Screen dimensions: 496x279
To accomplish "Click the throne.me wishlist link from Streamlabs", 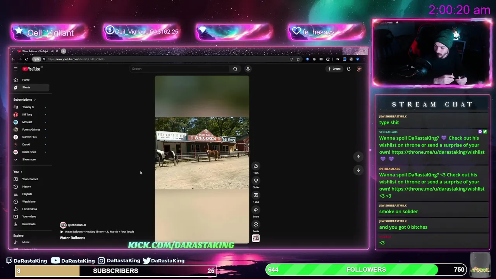I will (x=438, y=152).
